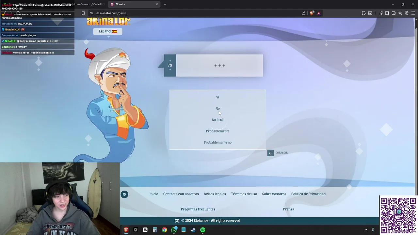Image resolution: width=418 pixels, height=235 pixels.
Task: Answer 'Sí' to the Akinator question
Action: point(217,97)
